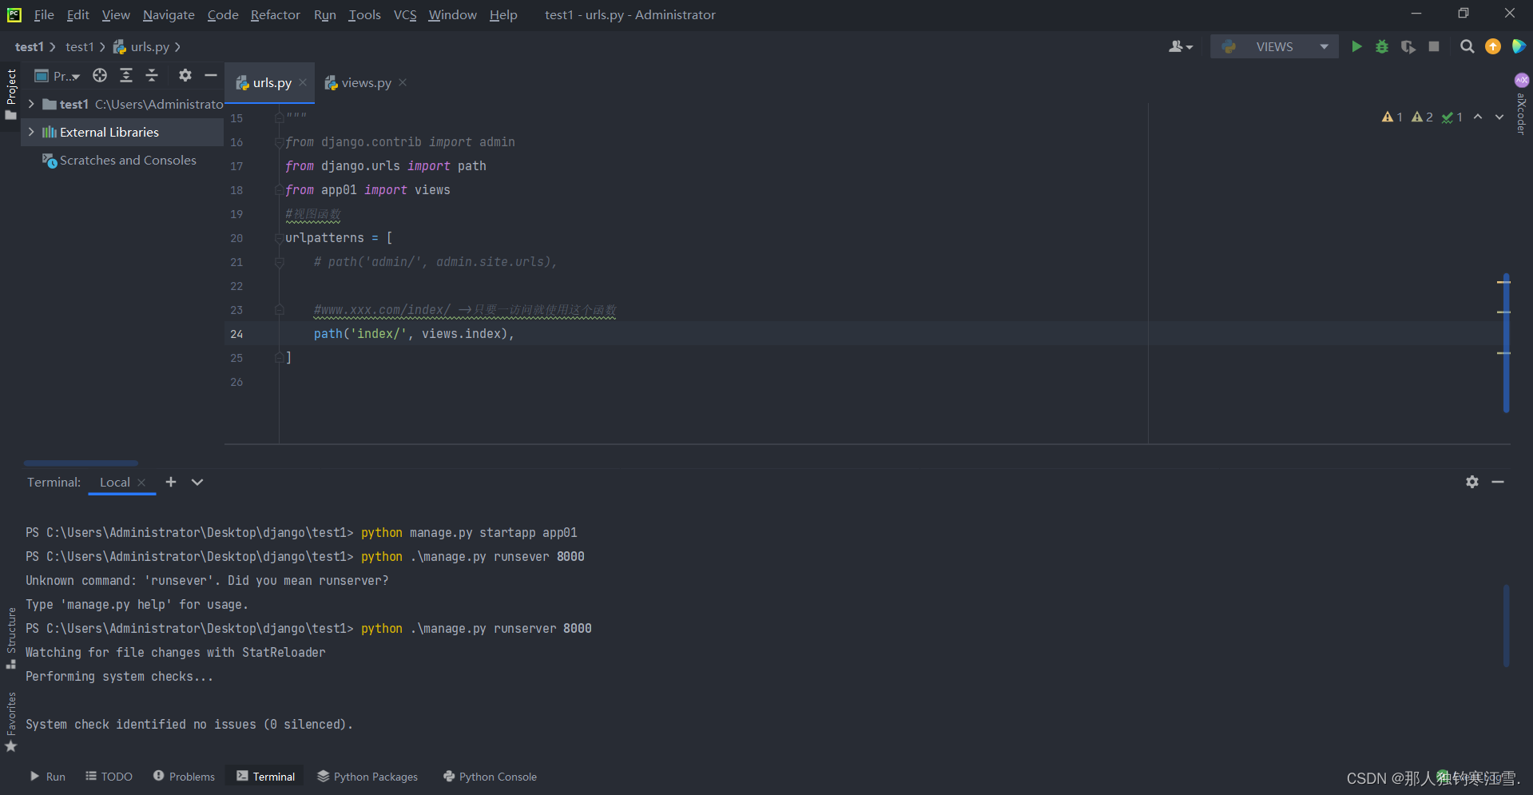Go to next highlighted error arrow
The image size is (1533, 795).
(x=1499, y=117)
